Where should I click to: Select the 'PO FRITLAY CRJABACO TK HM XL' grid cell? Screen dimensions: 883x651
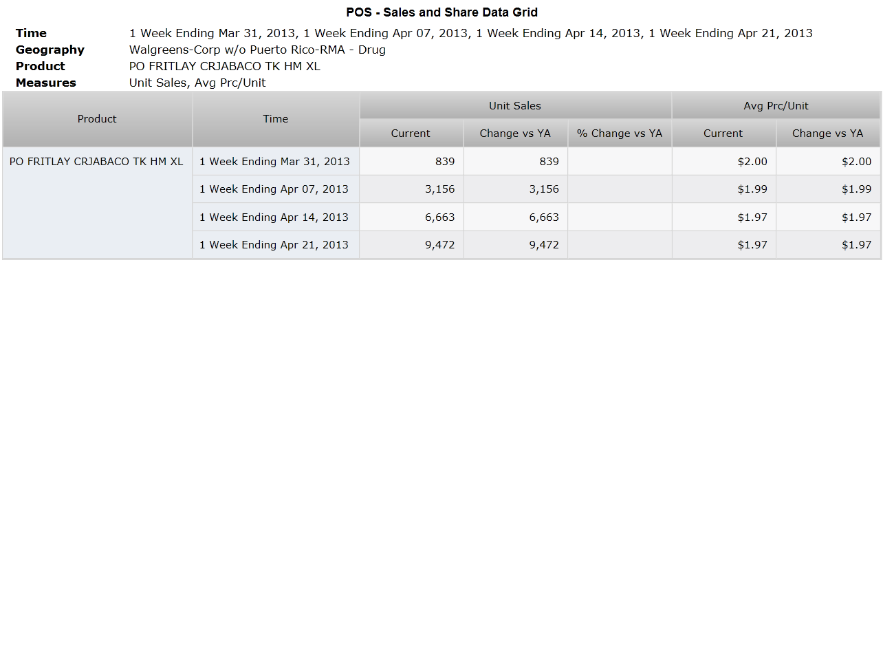point(97,203)
